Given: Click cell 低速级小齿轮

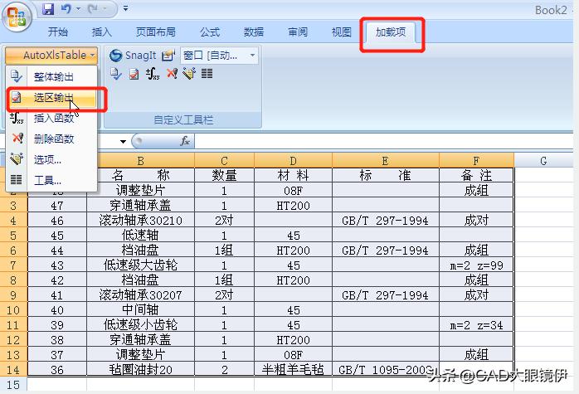Looking at the screenshot, I should coord(140,325).
